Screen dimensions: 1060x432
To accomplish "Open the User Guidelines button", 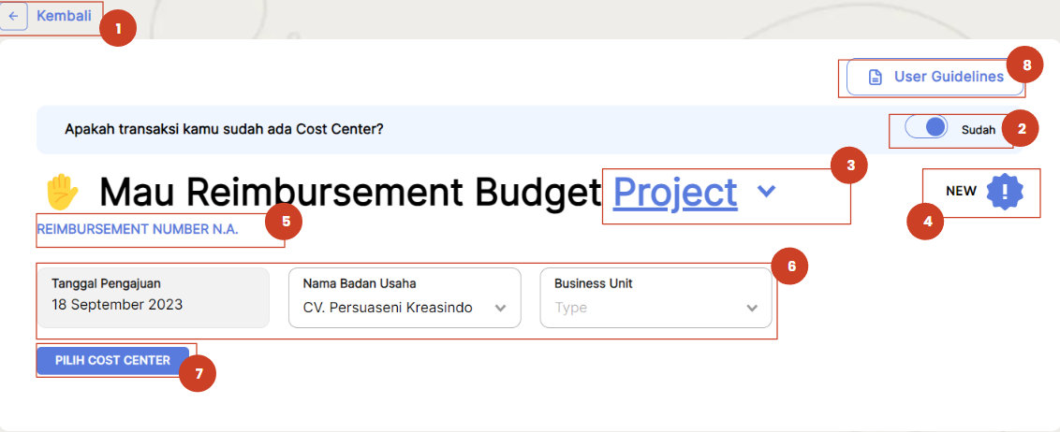I will [936, 77].
